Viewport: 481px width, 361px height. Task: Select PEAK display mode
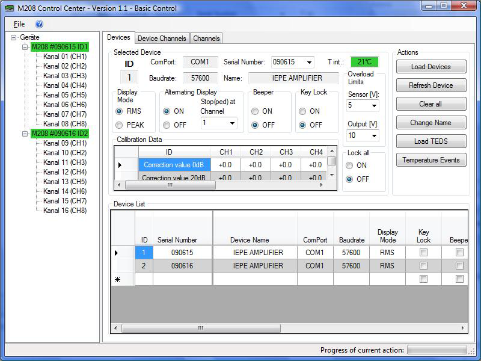[x=119, y=125]
